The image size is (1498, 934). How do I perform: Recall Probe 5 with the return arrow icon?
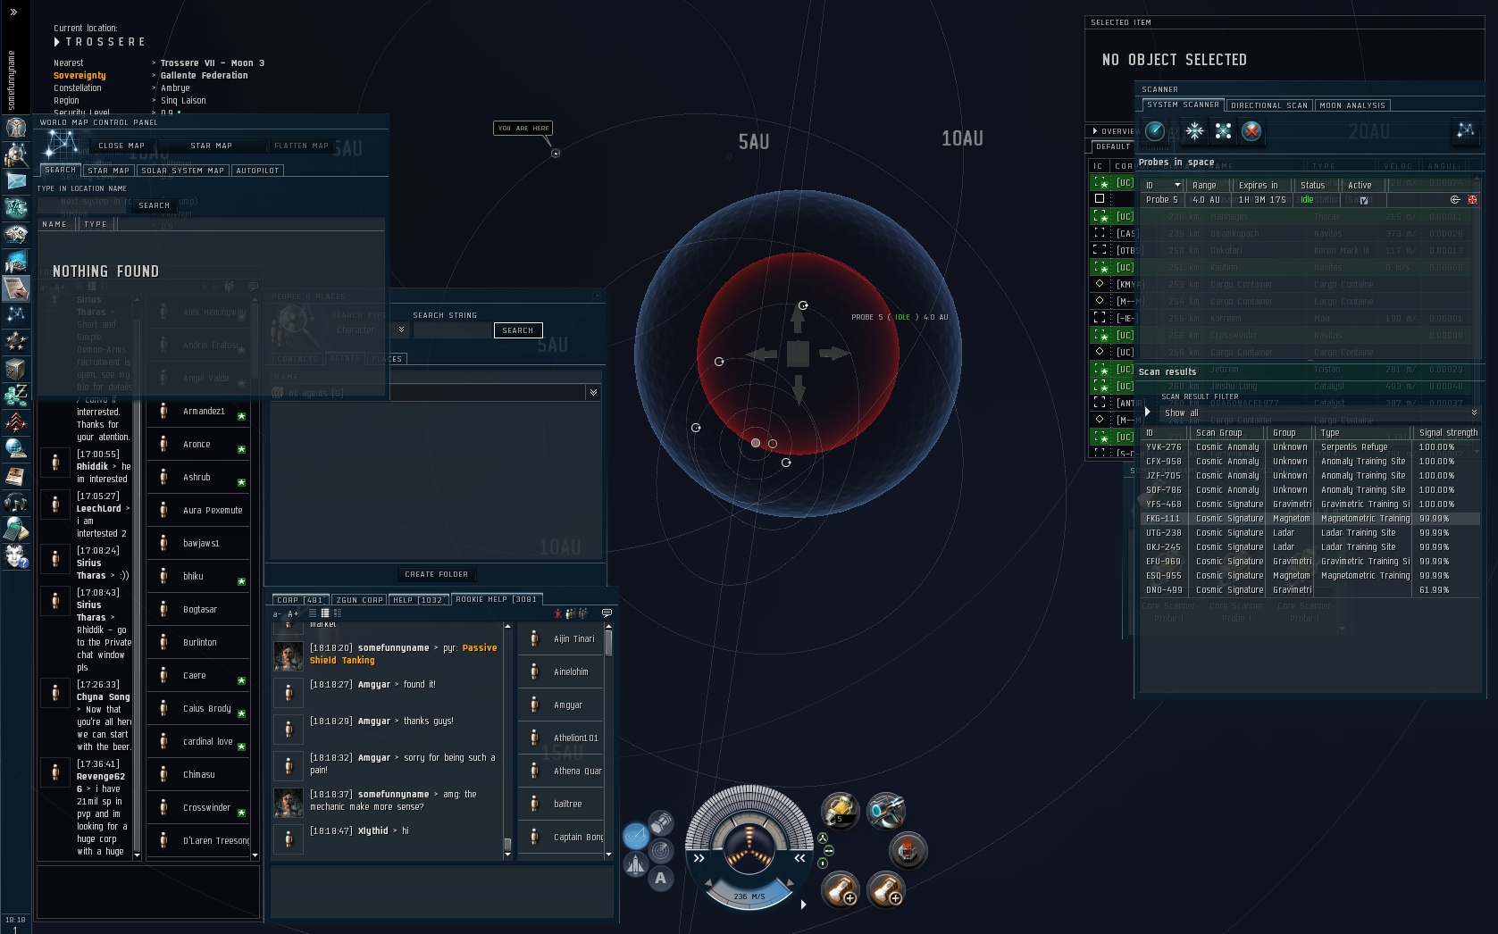(1455, 200)
